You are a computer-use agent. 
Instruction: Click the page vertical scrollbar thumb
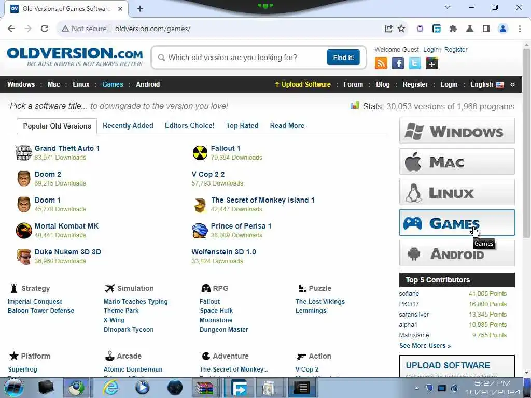[x=526, y=142]
